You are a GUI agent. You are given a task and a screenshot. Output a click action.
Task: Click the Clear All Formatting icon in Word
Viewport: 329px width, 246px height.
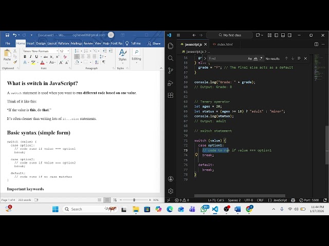coord(65,57)
